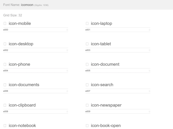This screenshot has height=129, width=173.
Task: Click the glyph box beside icon-clipboard
Action: (x=5, y=105)
